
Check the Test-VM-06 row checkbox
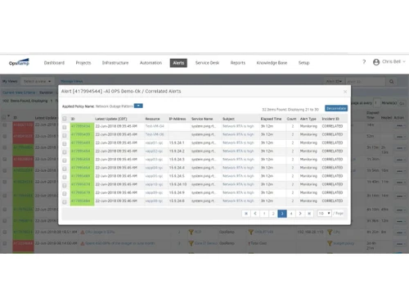65,135
